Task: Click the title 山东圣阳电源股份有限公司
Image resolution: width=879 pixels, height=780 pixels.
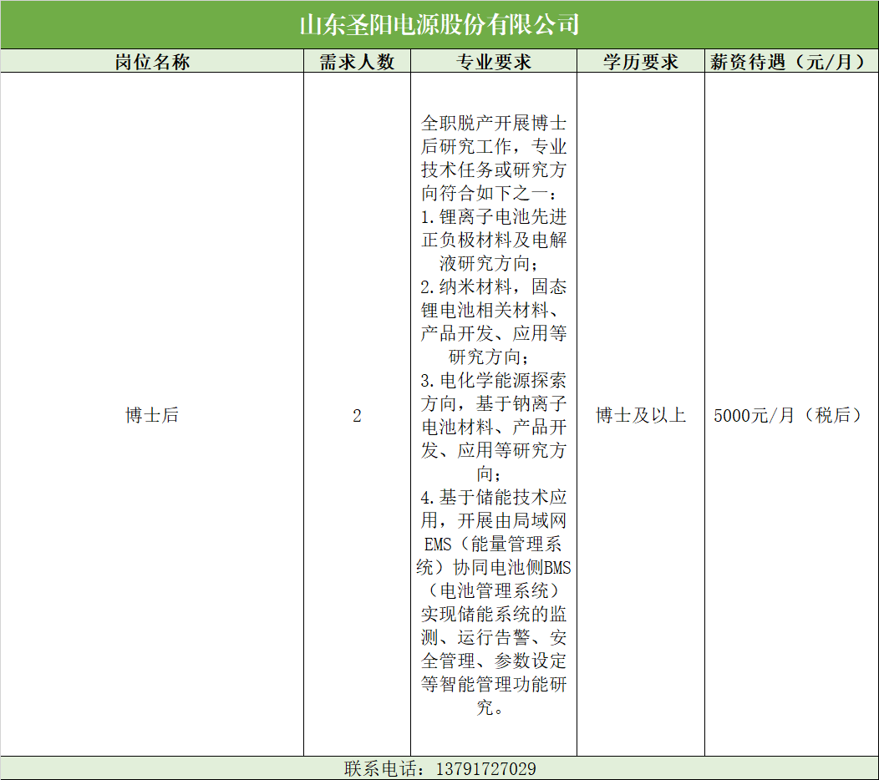Action: click(439, 25)
